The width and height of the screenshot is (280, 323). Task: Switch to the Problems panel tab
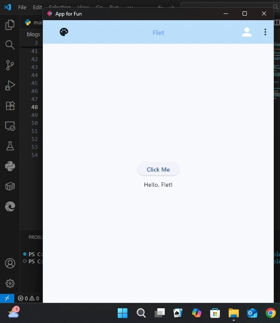click(35, 237)
